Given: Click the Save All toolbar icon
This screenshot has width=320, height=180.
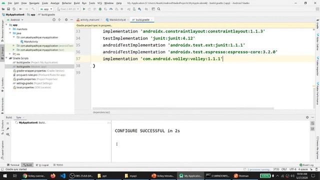Looking at the screenshot, I should pyautogui.click(x=8, y=9).
